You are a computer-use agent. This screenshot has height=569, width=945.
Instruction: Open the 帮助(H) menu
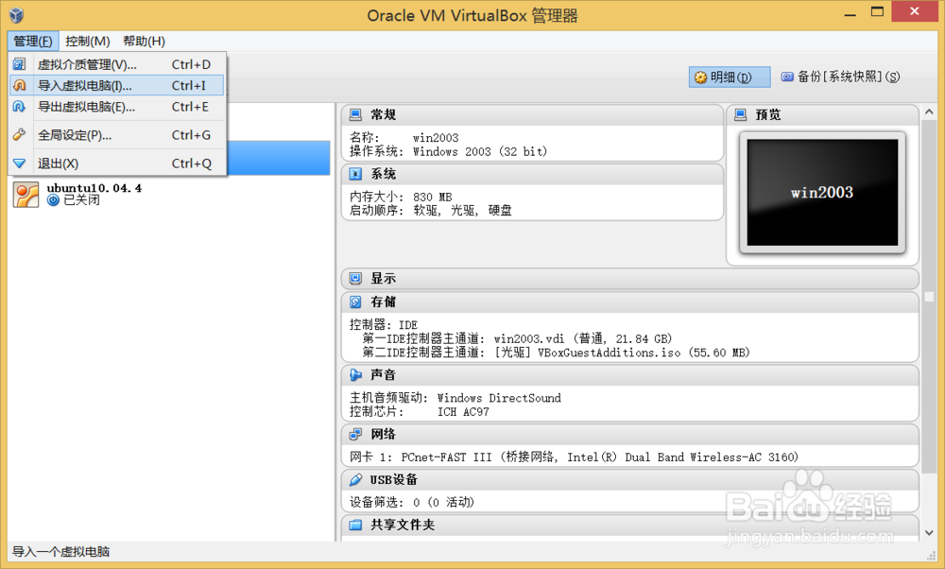pos(144,41)
